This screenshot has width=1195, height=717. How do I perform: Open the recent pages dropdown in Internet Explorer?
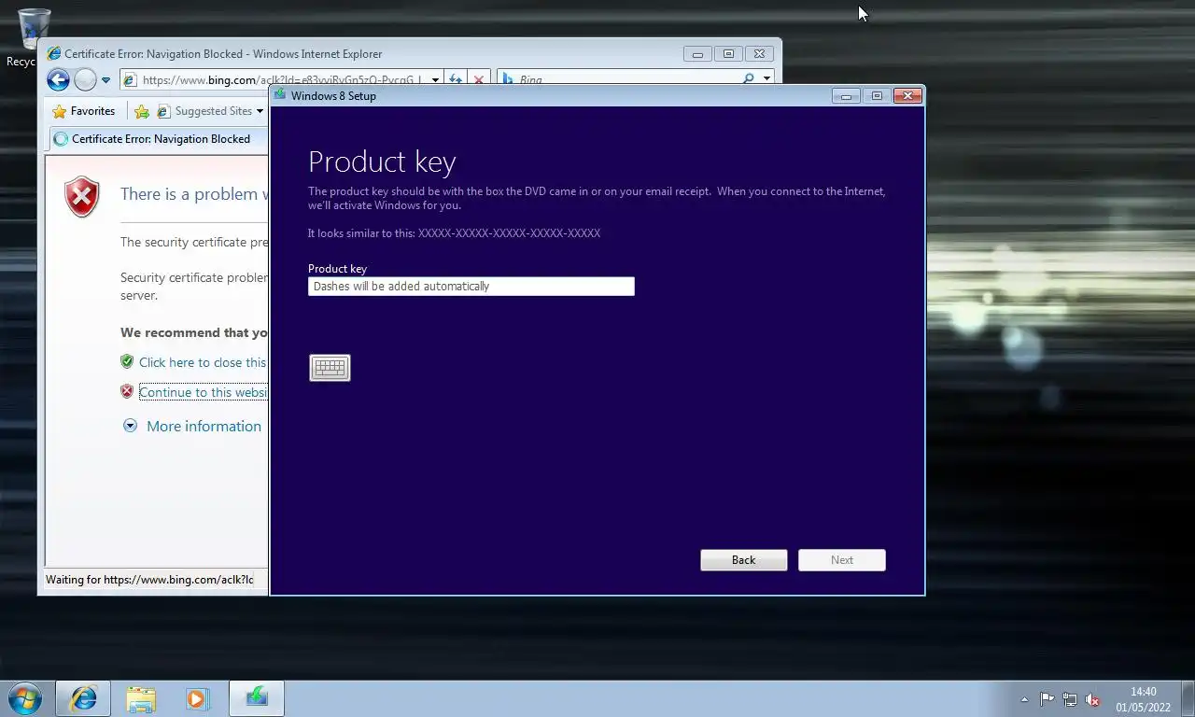point(105,80)
